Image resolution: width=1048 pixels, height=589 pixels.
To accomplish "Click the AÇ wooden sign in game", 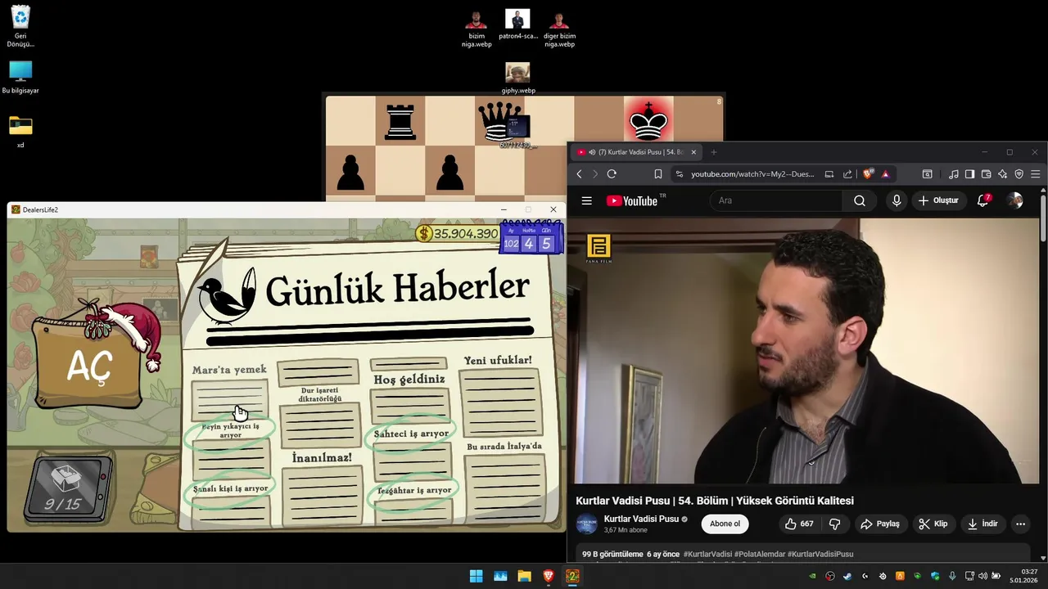I will 88,366.
